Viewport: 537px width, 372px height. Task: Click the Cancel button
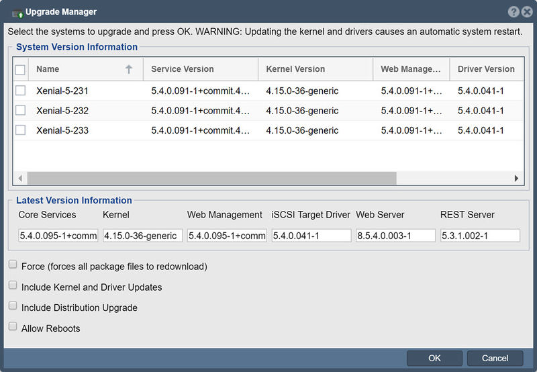click(495, 359)
